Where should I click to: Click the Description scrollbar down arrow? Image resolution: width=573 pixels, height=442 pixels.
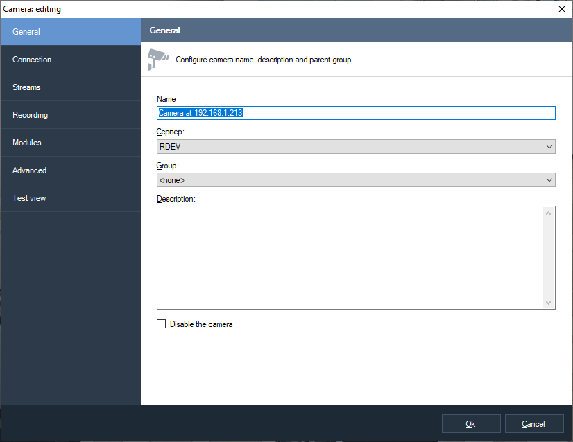tap(549, 303)
